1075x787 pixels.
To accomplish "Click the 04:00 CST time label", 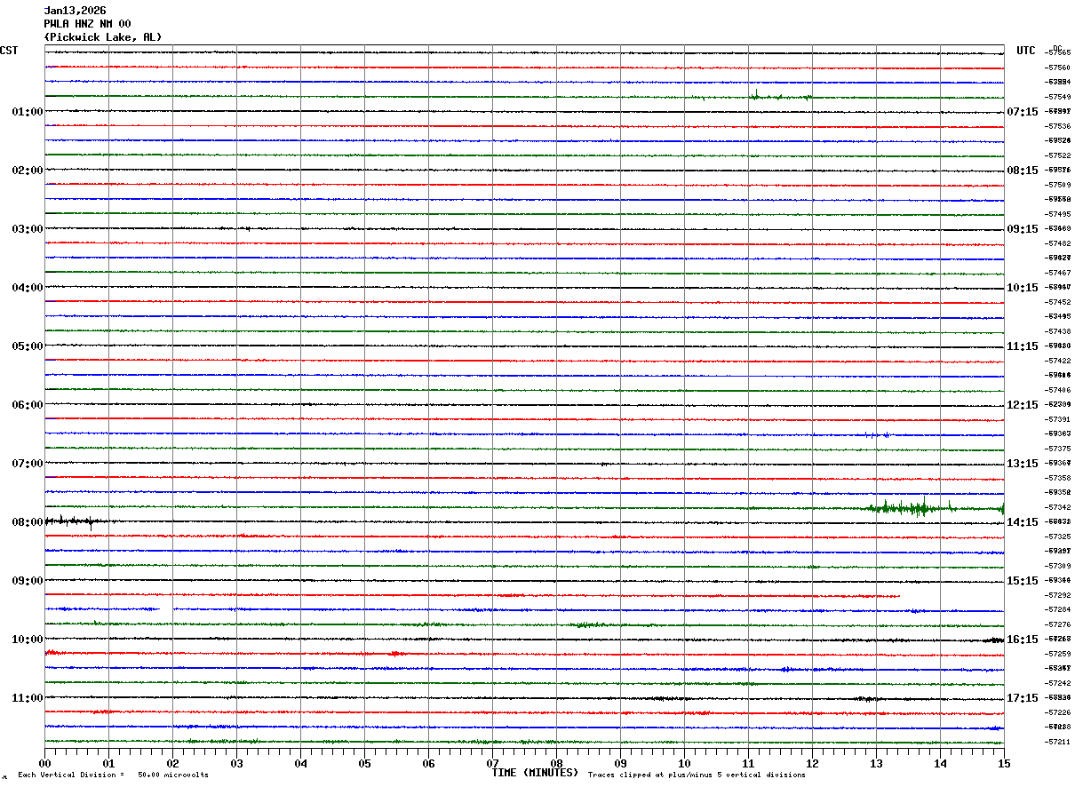I will tap(28, 288).
